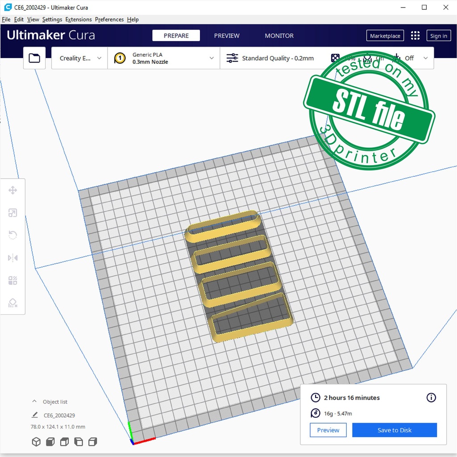This screenshot has width=457, height=457.
Task: Collapse the Object list panel
Action: pos(34,402)
